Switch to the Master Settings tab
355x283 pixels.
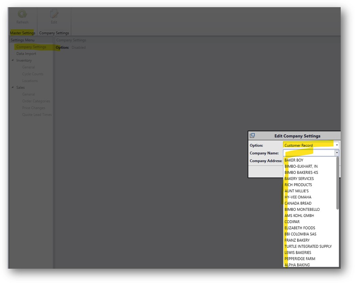(x=23, y=33)
